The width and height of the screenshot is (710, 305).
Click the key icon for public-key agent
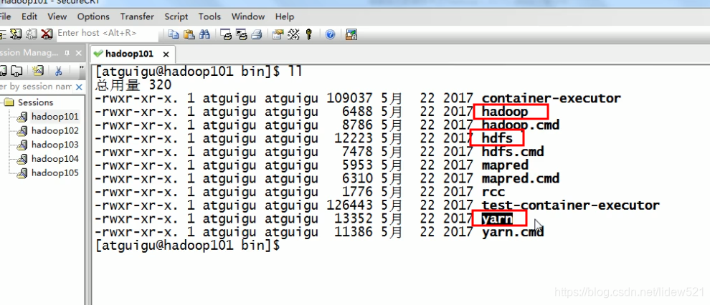pyautogui.click(x=309, y=34)
